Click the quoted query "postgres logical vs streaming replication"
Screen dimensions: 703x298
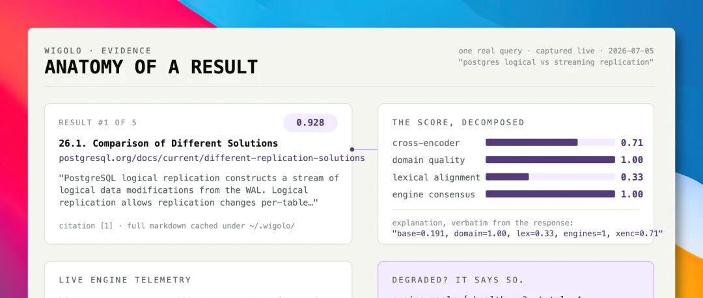[556, 62]
